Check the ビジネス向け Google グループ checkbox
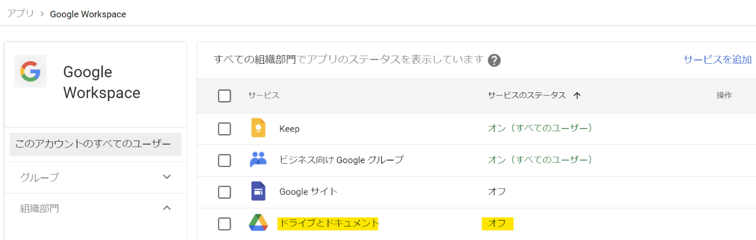This screenshot has width=756, height=240. point(225,160)
